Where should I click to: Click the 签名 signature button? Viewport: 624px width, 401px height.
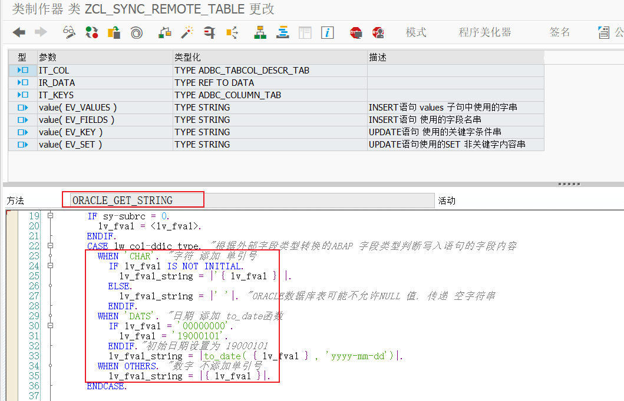pyautogui.click(x=560, y=32)
